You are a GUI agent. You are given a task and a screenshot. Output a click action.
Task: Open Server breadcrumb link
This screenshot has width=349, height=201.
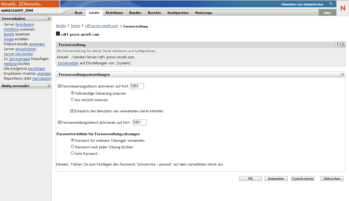(x=75, y=26)
